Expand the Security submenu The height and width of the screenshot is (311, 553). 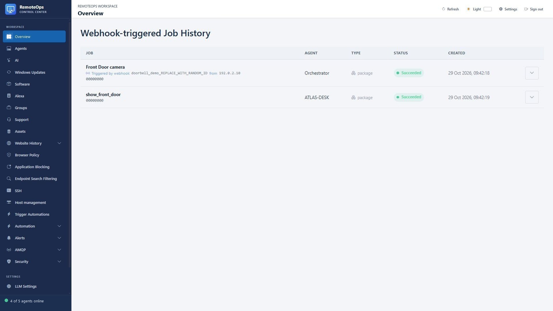pos(59,261)
